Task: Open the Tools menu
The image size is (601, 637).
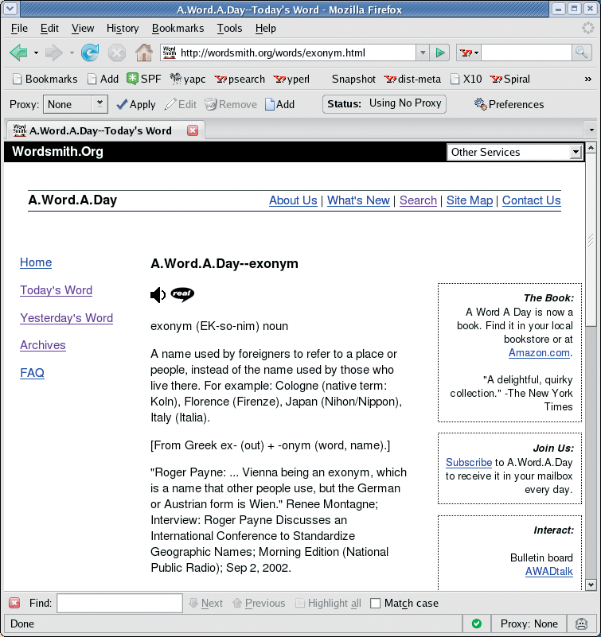Action: [229, 28]
